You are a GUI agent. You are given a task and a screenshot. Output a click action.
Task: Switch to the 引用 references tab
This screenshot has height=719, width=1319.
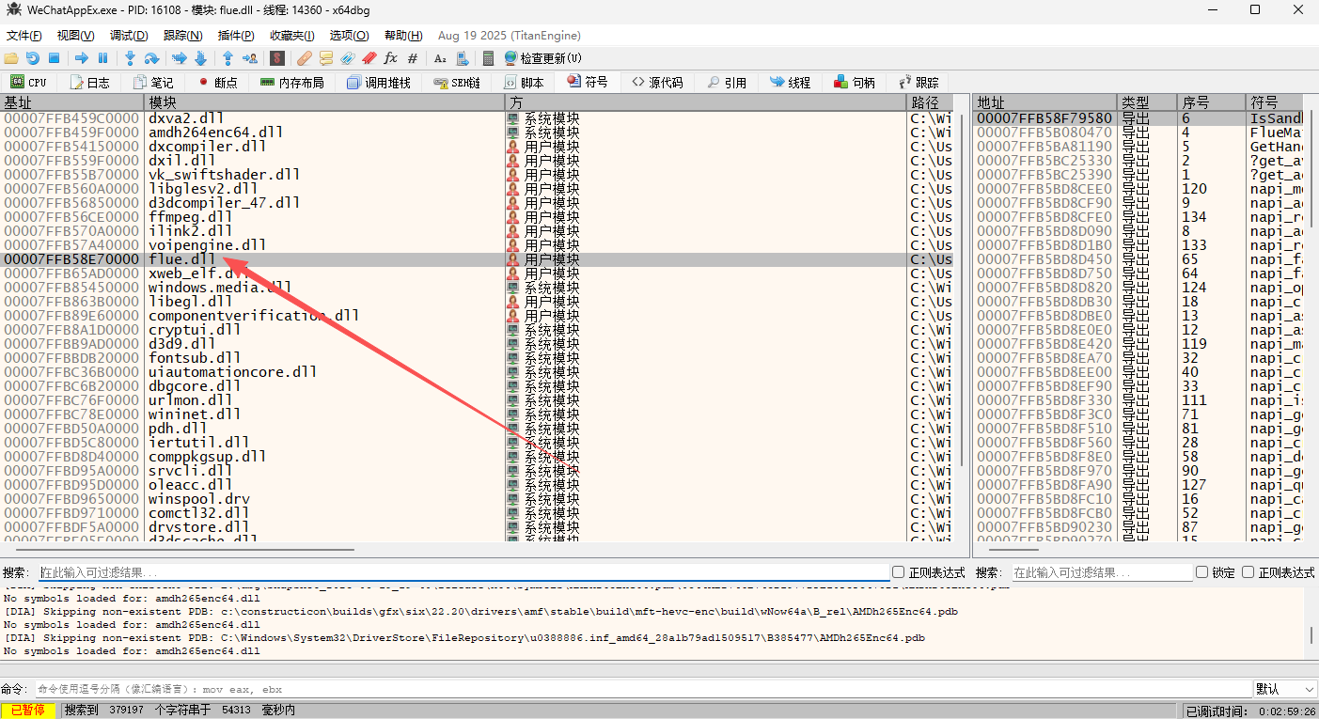[x=728, y=83]
